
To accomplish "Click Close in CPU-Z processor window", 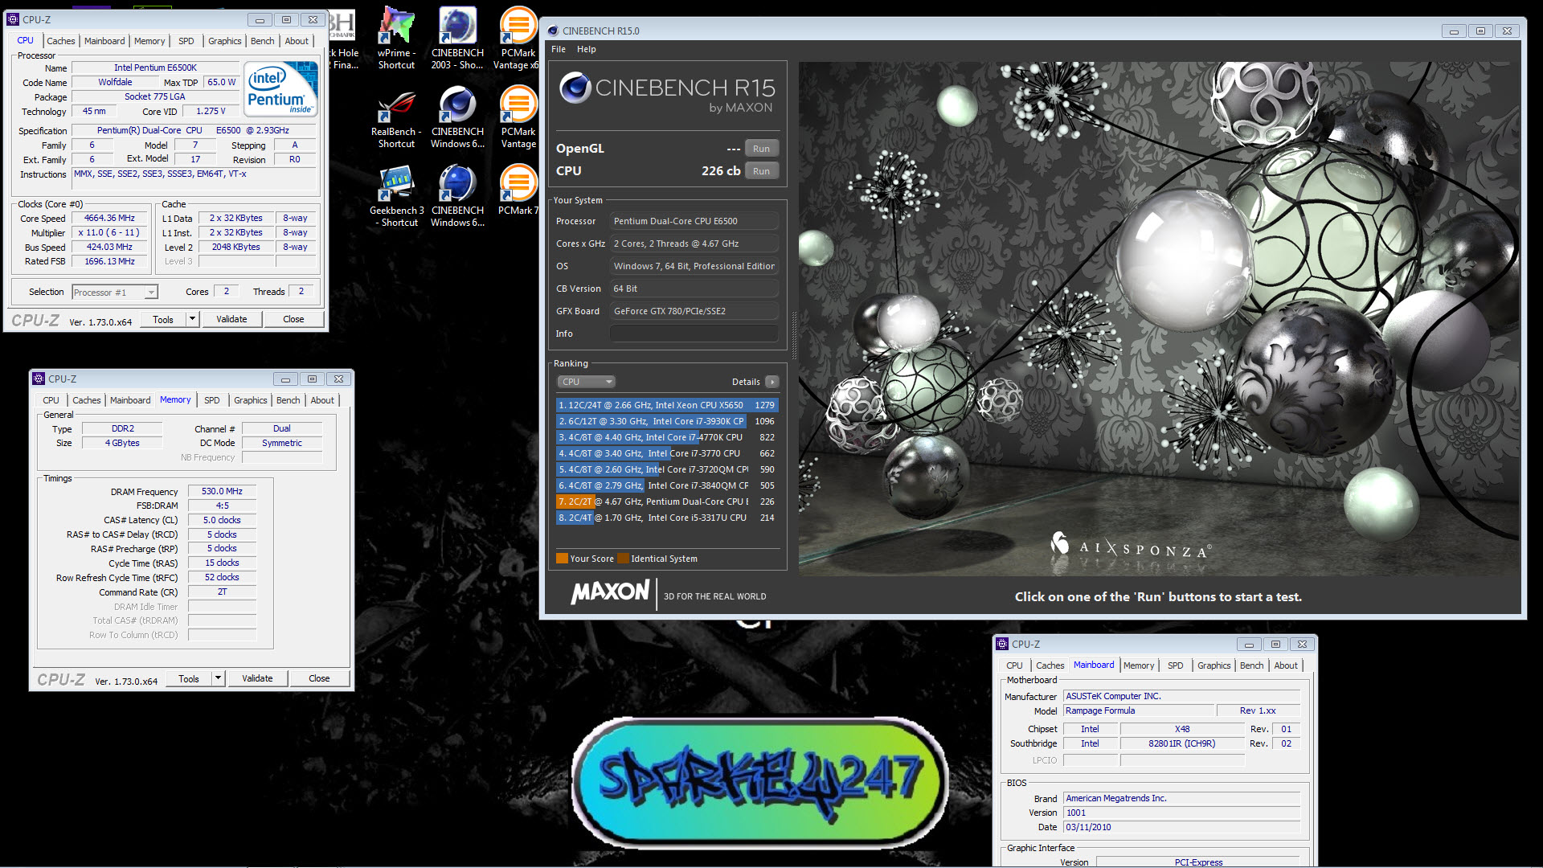I will (x=293, y=319).
